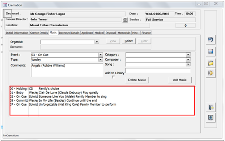Click the View organist button

click(x=113, y=41)
